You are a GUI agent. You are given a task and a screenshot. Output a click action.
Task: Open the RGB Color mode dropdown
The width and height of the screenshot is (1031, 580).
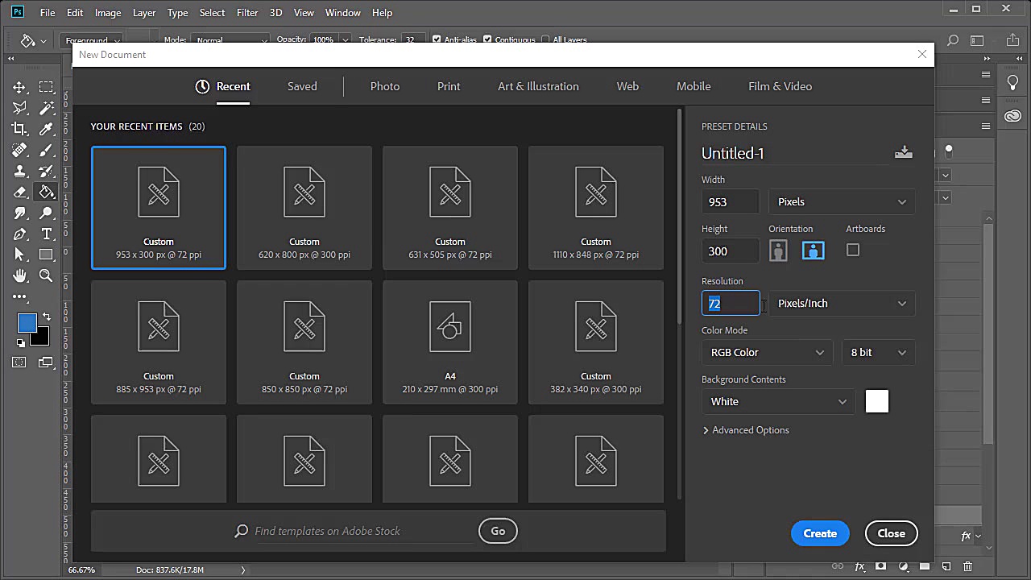tap(767, 352)
